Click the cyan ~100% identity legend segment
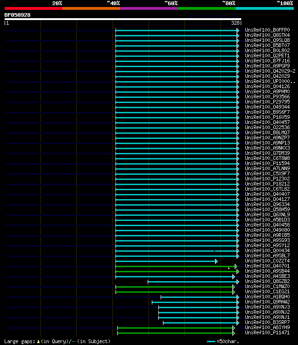The image size is (298, 345). 264,8
